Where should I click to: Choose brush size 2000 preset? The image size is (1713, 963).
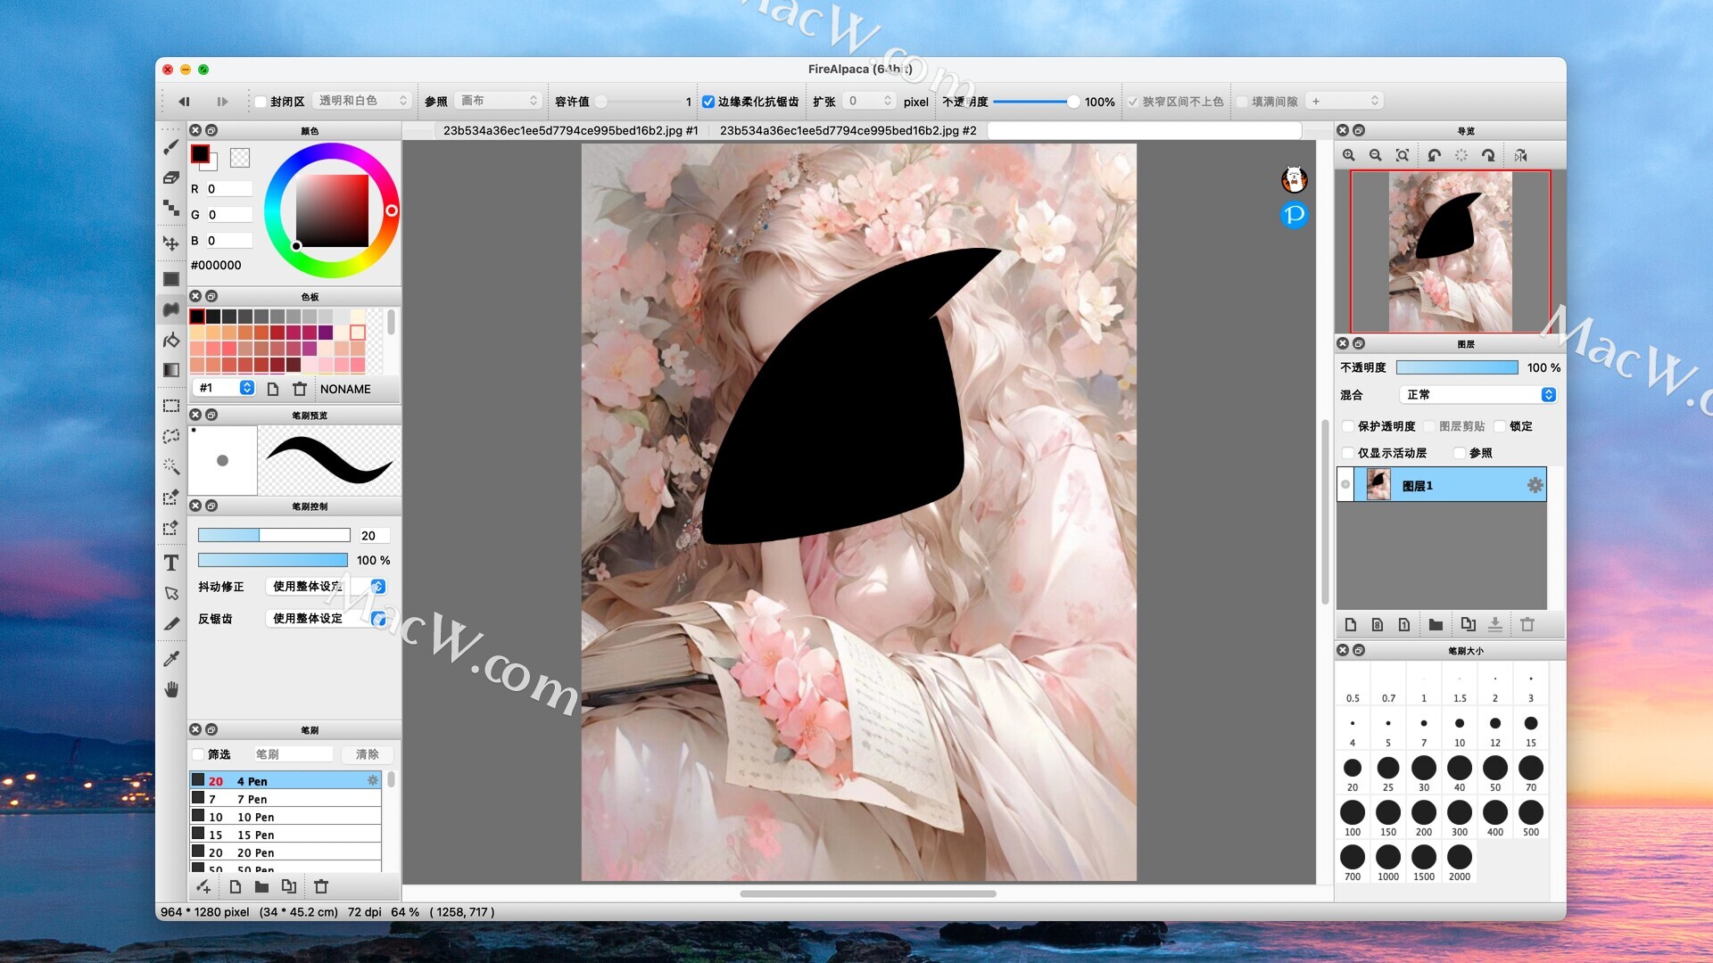(x=1460, y=862)
